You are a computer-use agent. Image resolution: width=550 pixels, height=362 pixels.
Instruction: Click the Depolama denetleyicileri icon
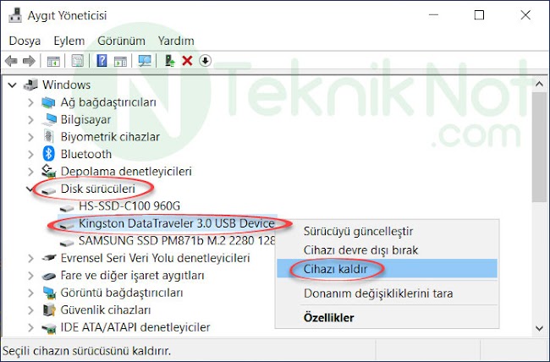coord(49,171)
